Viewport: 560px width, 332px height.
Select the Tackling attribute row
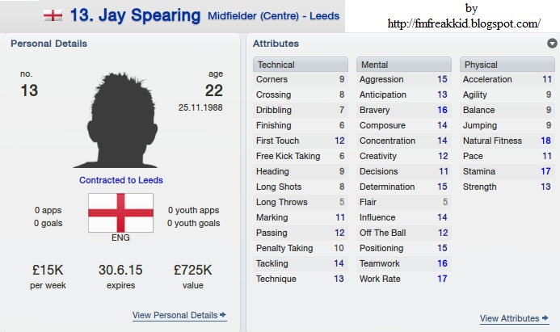[x=301, y=263]
